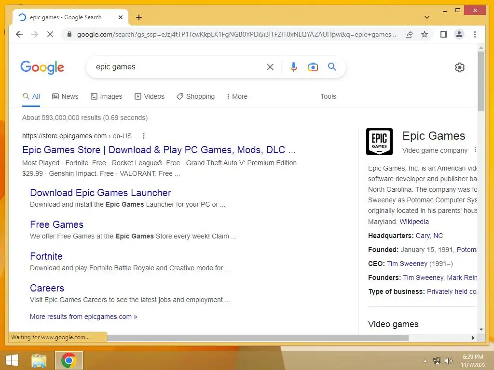Click Chrome icon on taskbar
This screenshot has width=494, height=370.
point(69,360)
